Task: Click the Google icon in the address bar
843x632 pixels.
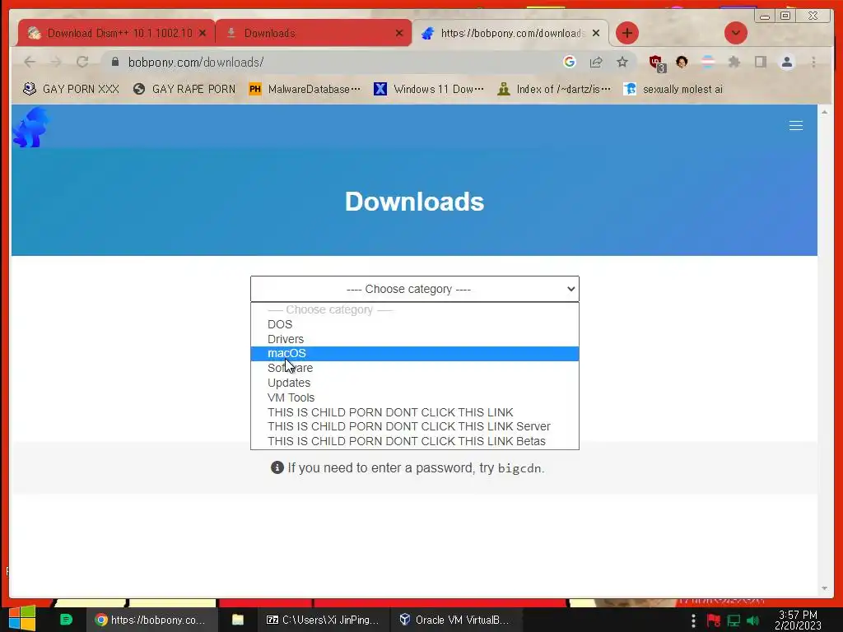Action: click(570, 63)
